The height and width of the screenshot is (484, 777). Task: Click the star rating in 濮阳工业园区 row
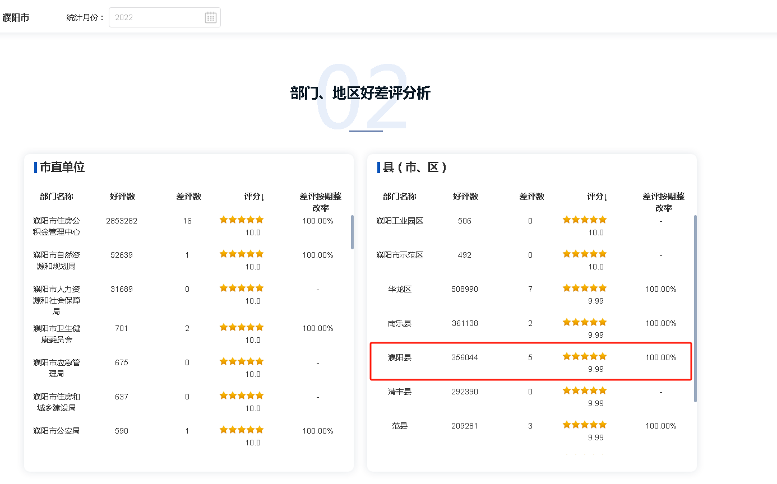point(585,220)
